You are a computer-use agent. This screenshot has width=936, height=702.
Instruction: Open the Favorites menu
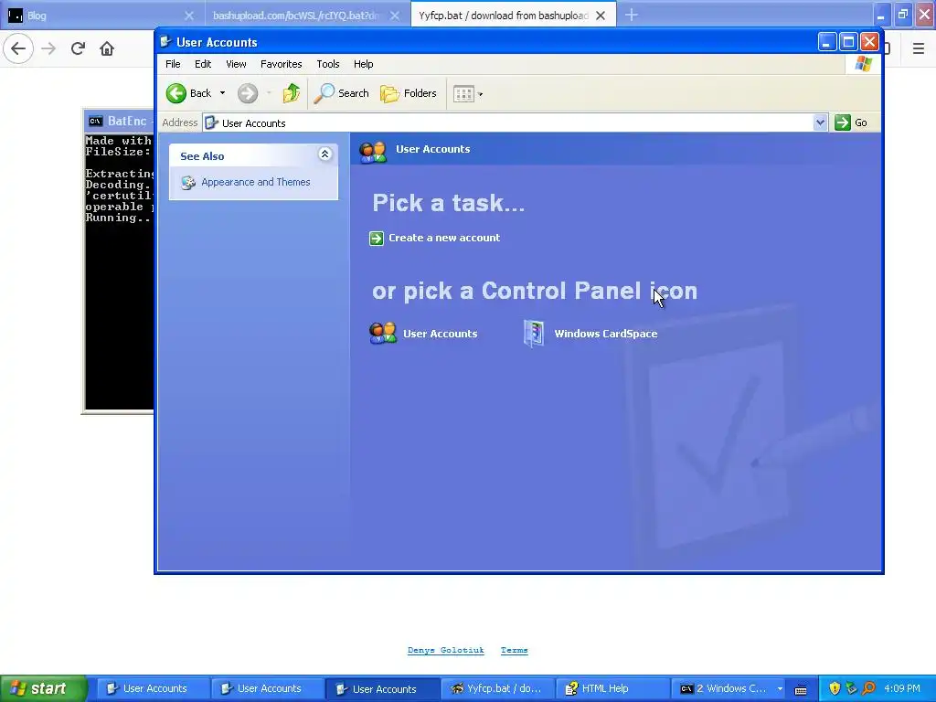(282, 64)
